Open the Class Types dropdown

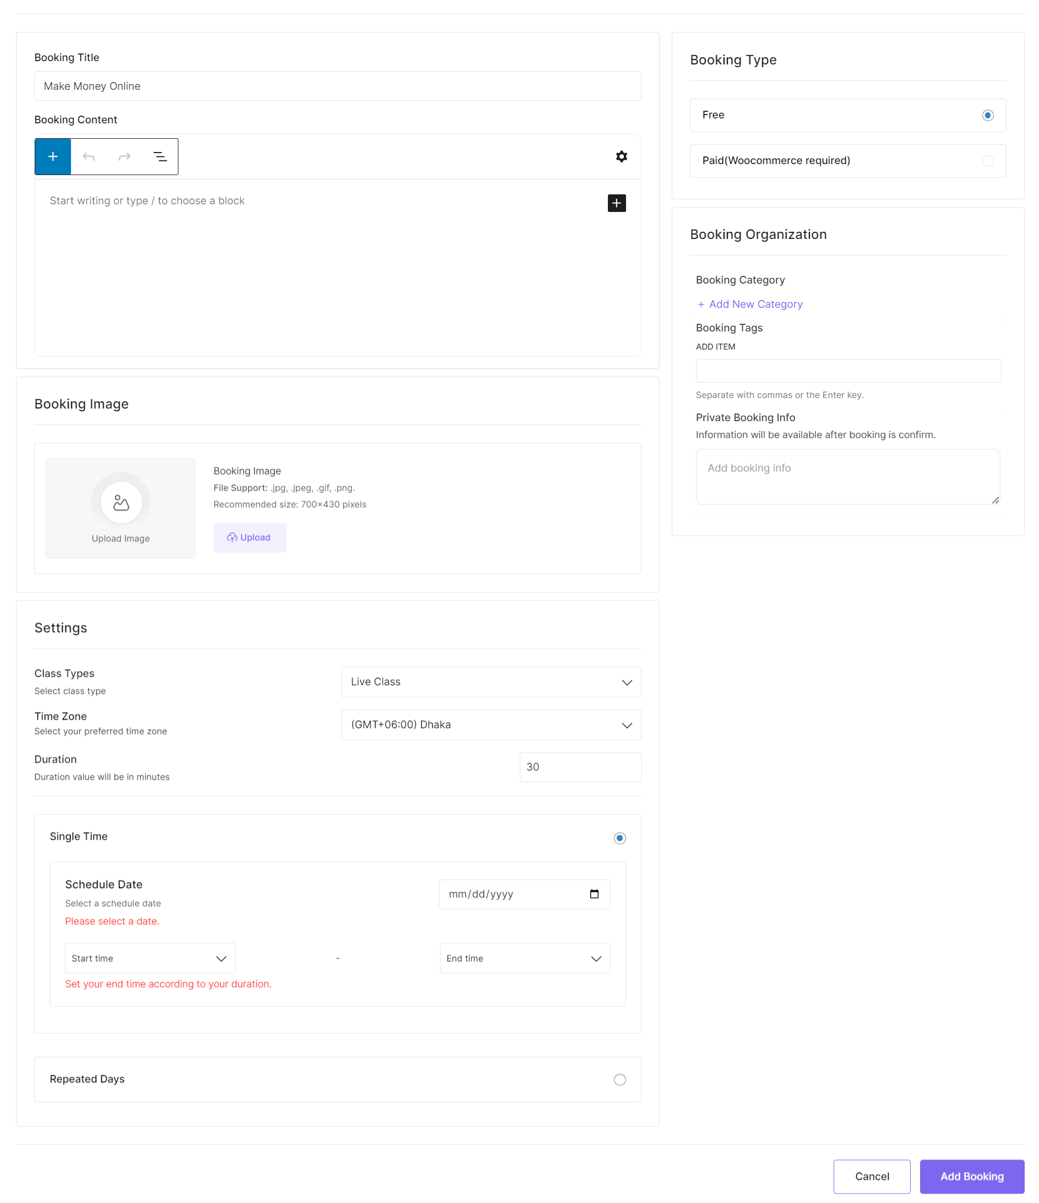pyautogui.click(x=491, y=682)
